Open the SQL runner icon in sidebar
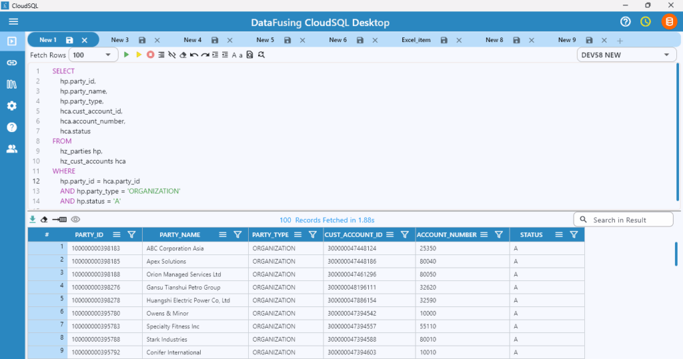This screenshot has height=359, width=683. (x=12, y=41)
